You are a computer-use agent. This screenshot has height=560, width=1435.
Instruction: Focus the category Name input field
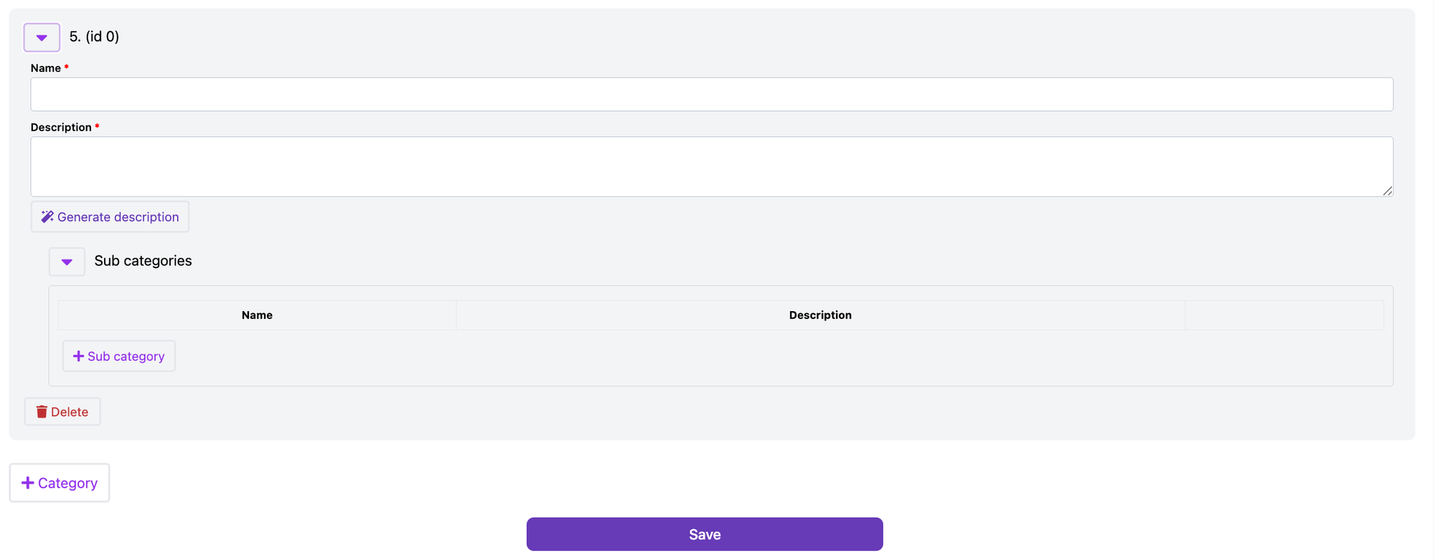711,95
